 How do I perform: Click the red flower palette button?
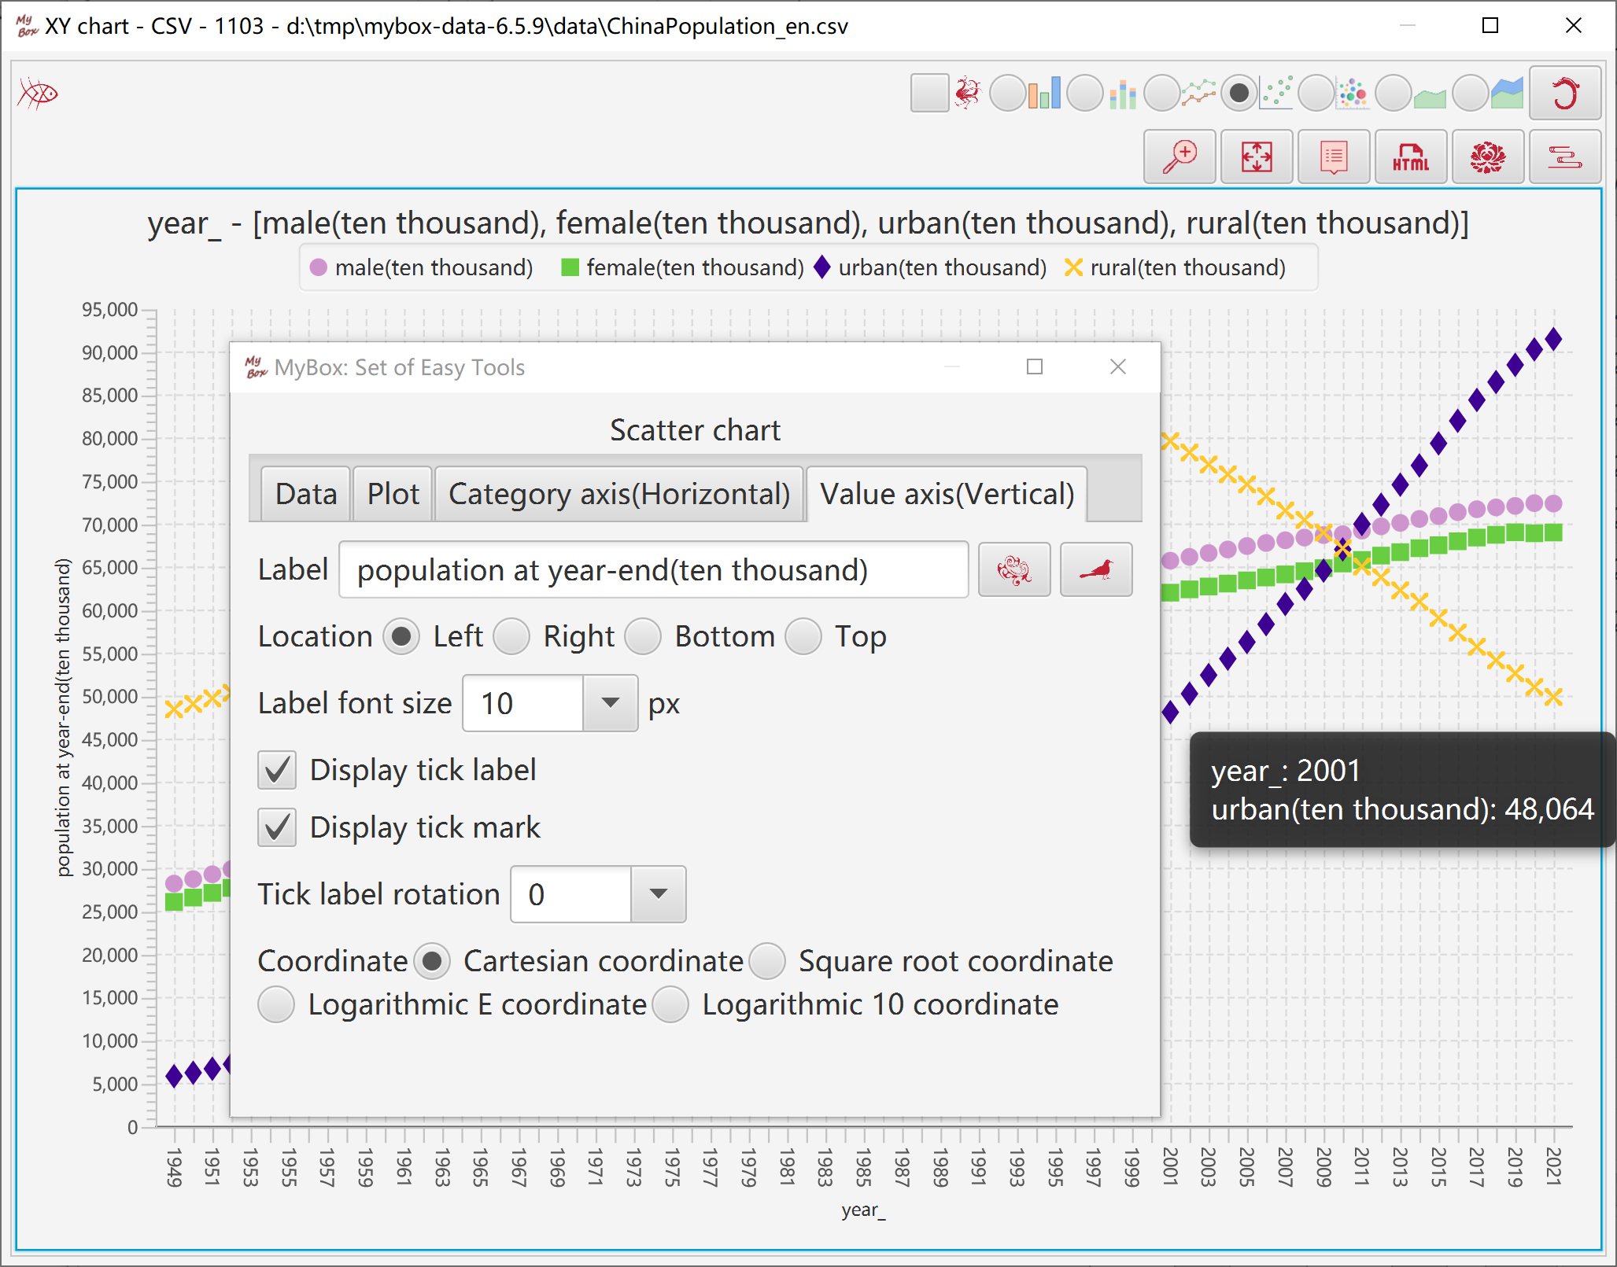pyautogui.click(x=1487, y=157)
